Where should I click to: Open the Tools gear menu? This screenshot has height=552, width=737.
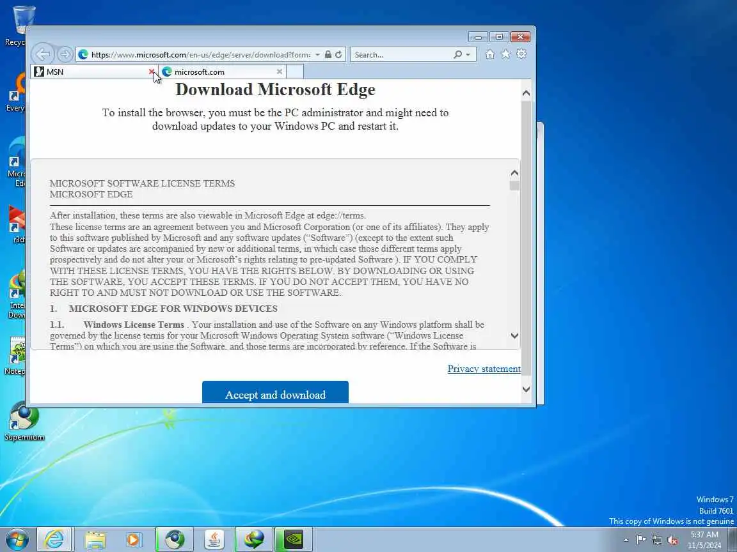[521, 54]
